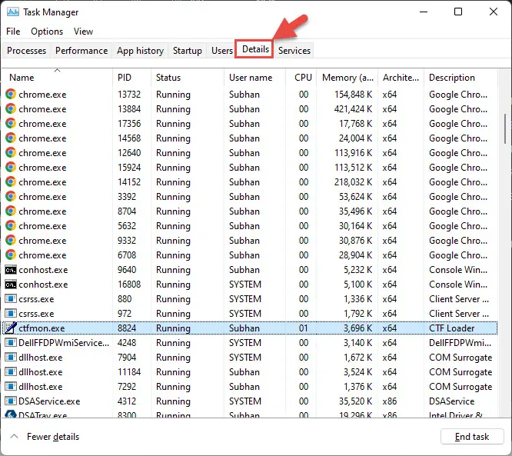Click Chrome icon for PID 14568

coord(11,138)
